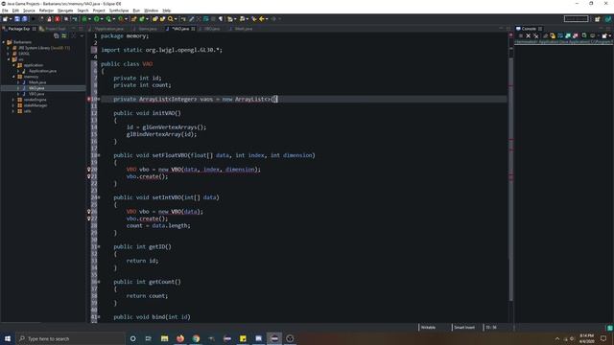Collapse the Barbarians project node
Viewport: 614px width, 345px height.
pos(4,42)
